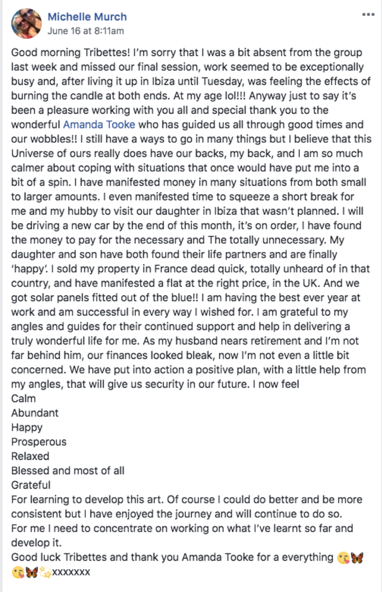Select the 'Abundant' line
This screenshot has height=592, width=382.
pos(35,413)
